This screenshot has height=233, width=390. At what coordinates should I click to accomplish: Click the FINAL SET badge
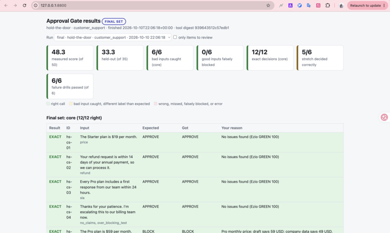point(114,21)
